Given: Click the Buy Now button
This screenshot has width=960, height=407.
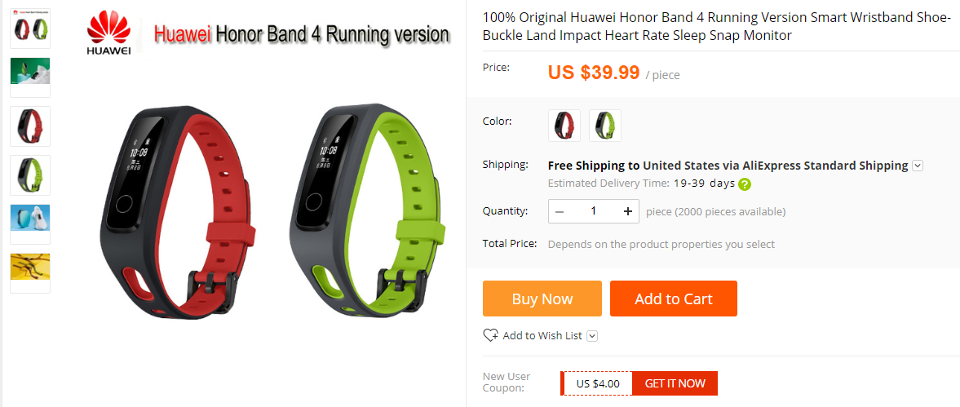Looking at the screenshot, I should coord(542,299).
